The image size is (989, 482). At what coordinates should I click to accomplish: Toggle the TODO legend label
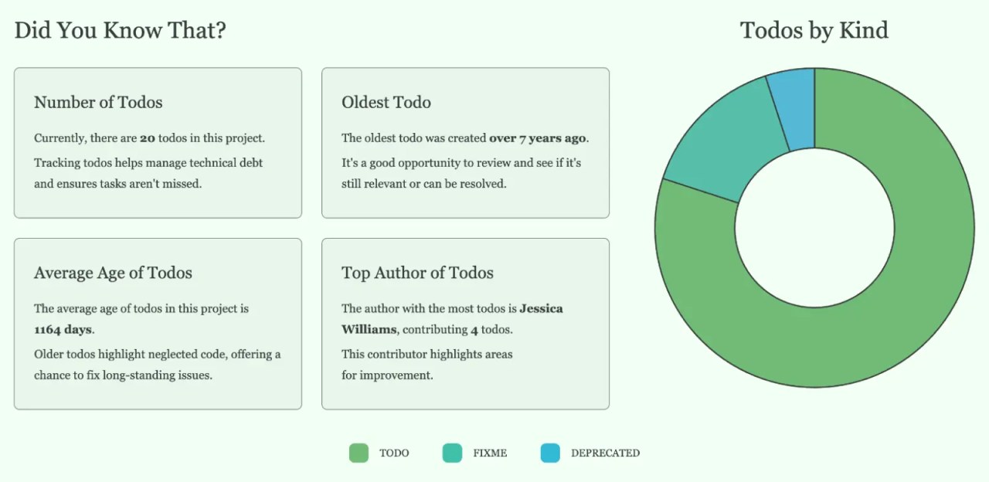click(x=394, y=453)
